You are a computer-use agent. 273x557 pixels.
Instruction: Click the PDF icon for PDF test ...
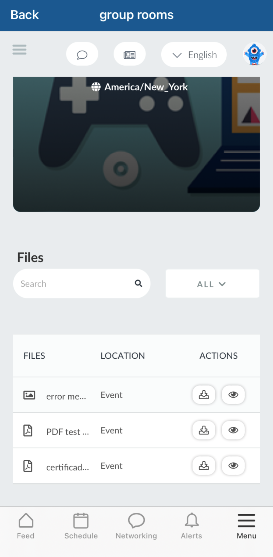28,430
